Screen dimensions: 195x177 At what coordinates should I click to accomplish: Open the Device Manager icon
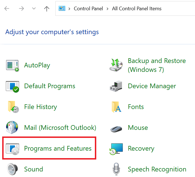tap(116, 86)
